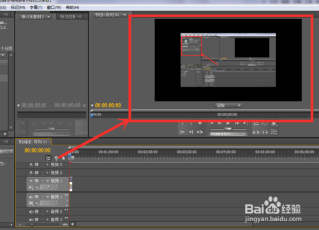Toggle visibility eye of 视频 2 track
Viewport: 319px width, 230px height.
(x=31, y=173)
